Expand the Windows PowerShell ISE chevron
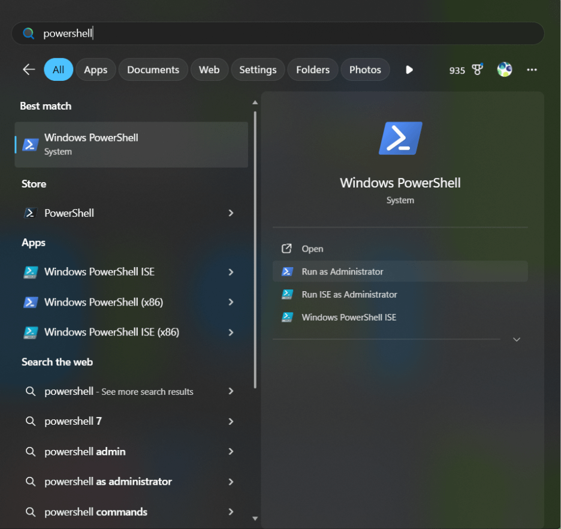 [231, 272]
